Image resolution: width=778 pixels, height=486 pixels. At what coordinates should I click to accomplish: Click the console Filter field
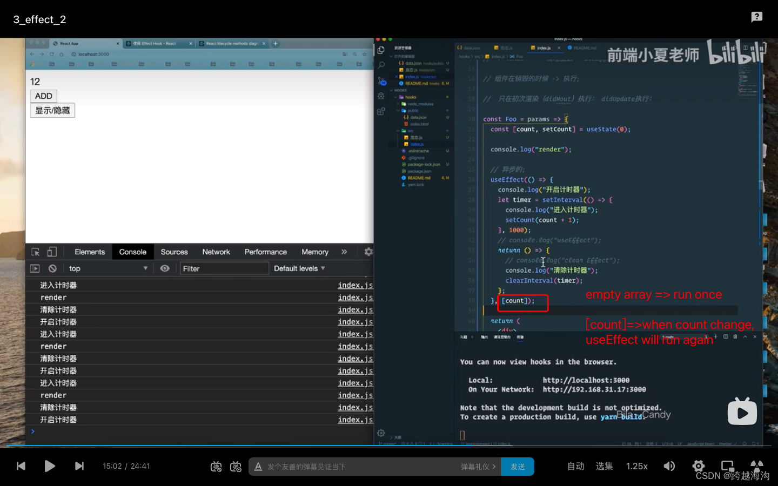click(x=224, y=268)
